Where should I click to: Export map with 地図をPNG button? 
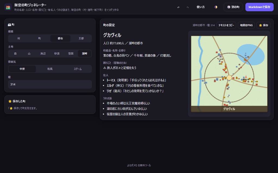pyautogui.click(x=246, y=25)
